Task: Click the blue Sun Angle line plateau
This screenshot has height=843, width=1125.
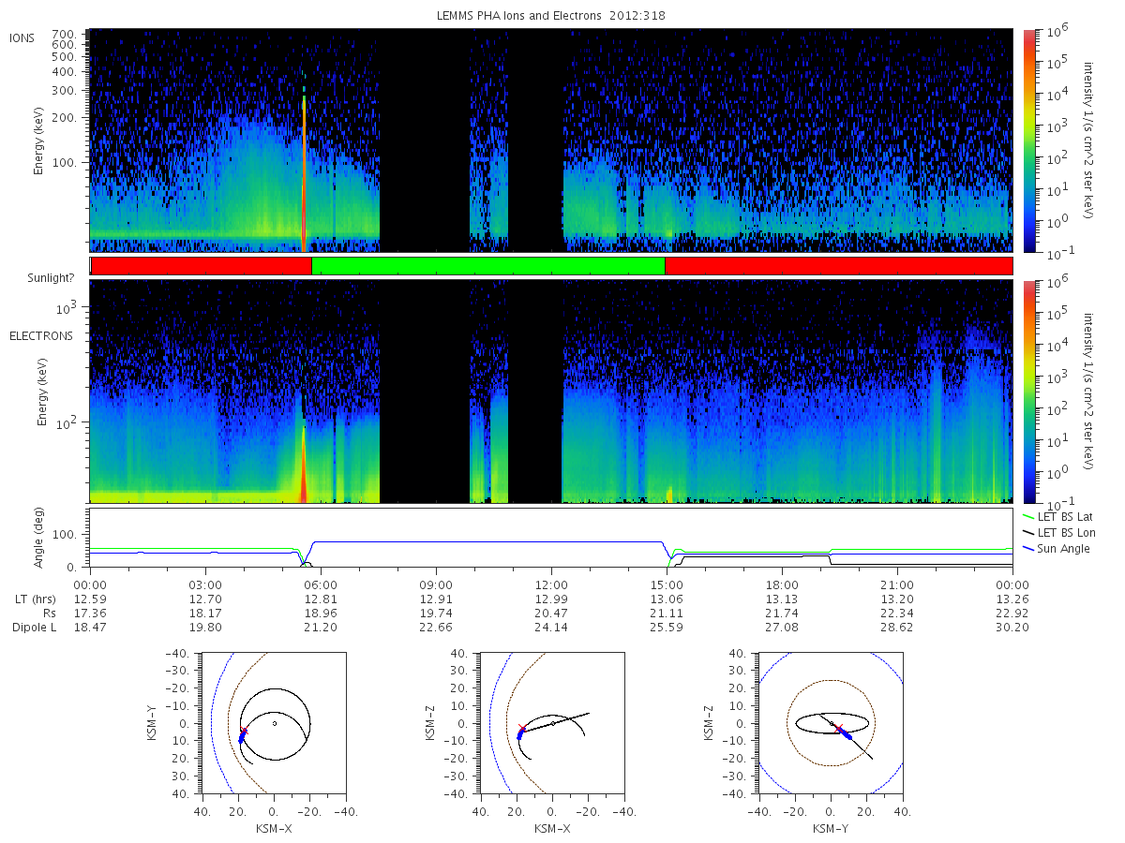Action: [x=487, y=542]
